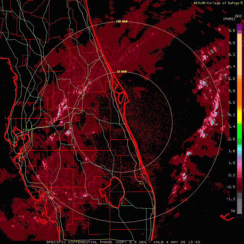Click the 3.4 value on color scale
The width and height of the screenshot is (244, 244).
click(x=232, y=127)
